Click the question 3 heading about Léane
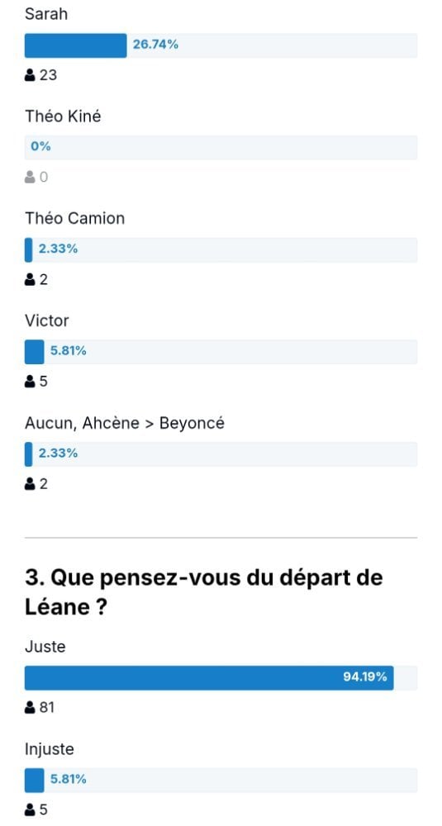Image resolution: width=442 pixels, height=826 pixels. pos(204,592)
